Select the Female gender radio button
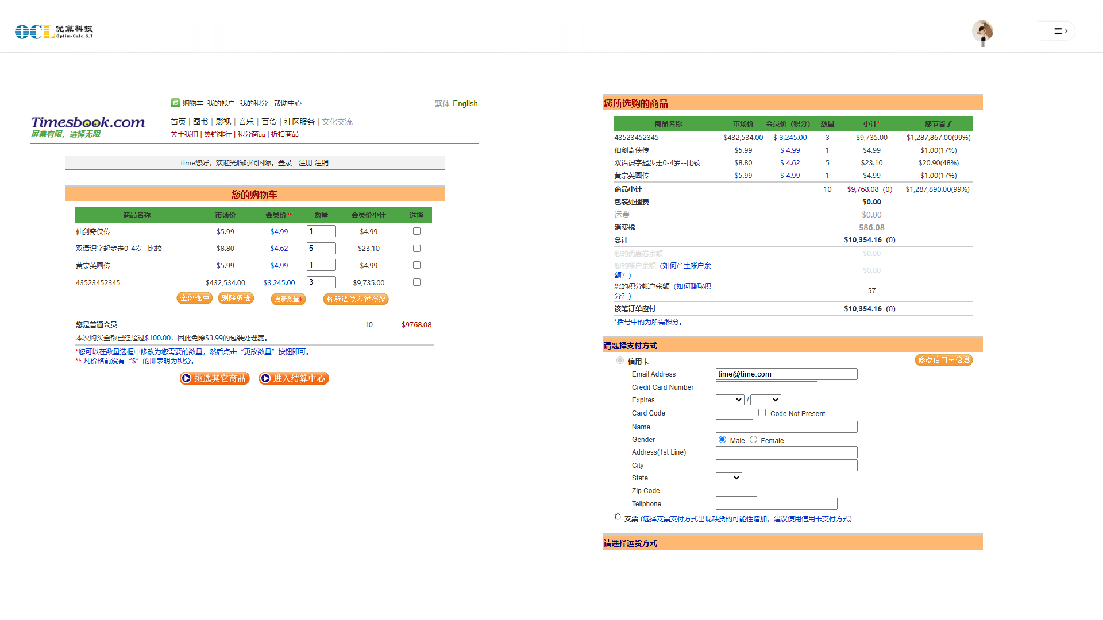Image resolution: width=1103 pixels, height=620 pixels. [753, 440]
